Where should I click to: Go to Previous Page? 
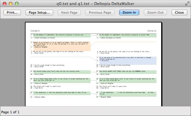click(100, 12)
